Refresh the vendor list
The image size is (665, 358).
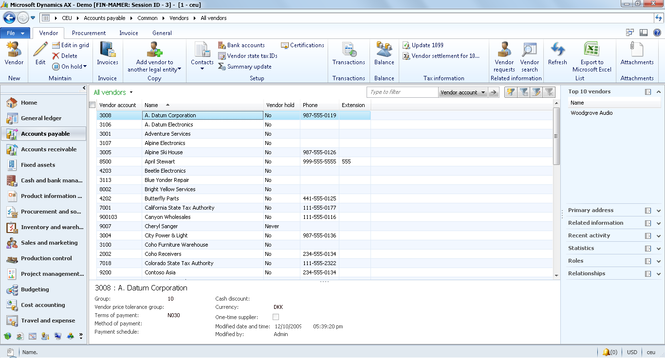pos(557,54)
